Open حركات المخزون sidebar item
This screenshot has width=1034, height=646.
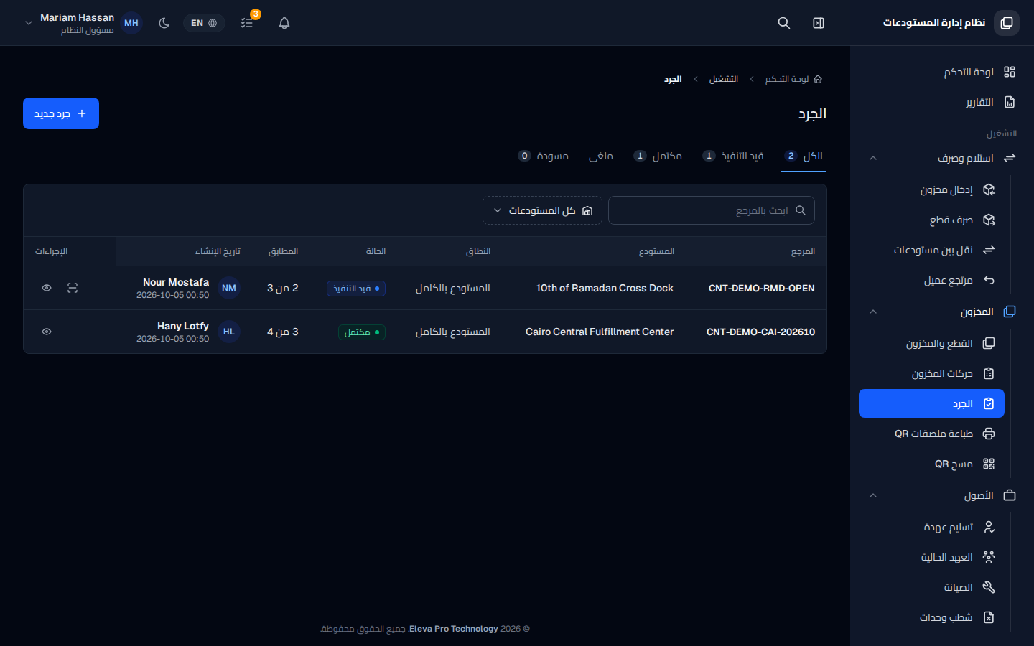(x=931, y=373)
